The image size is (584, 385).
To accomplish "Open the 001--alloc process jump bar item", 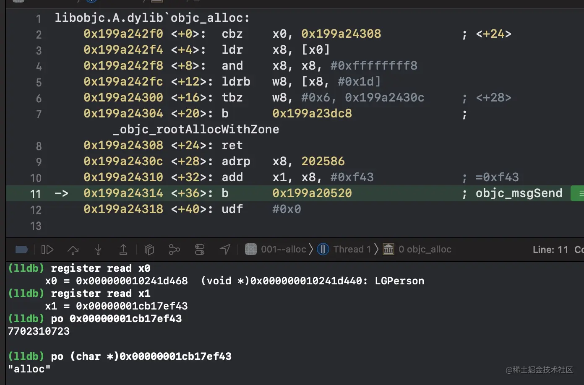I will click(276, 249).
